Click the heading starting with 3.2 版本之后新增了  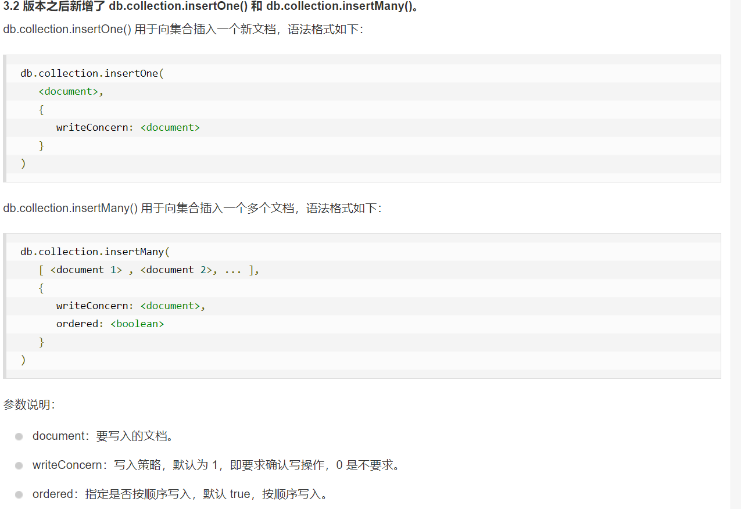(x=211, y=6)
